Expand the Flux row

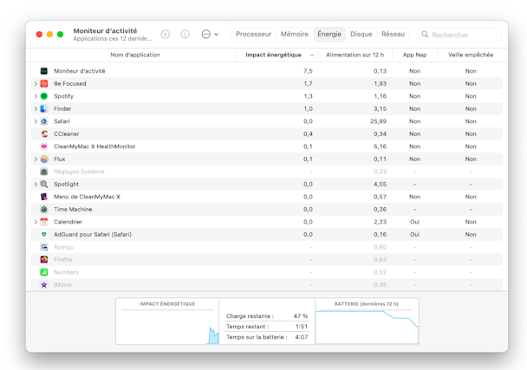coord(36,159)
